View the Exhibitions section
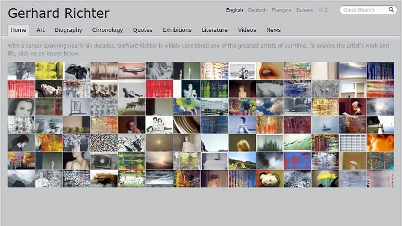This screenshot has width=402, height=226. (177, 30)
